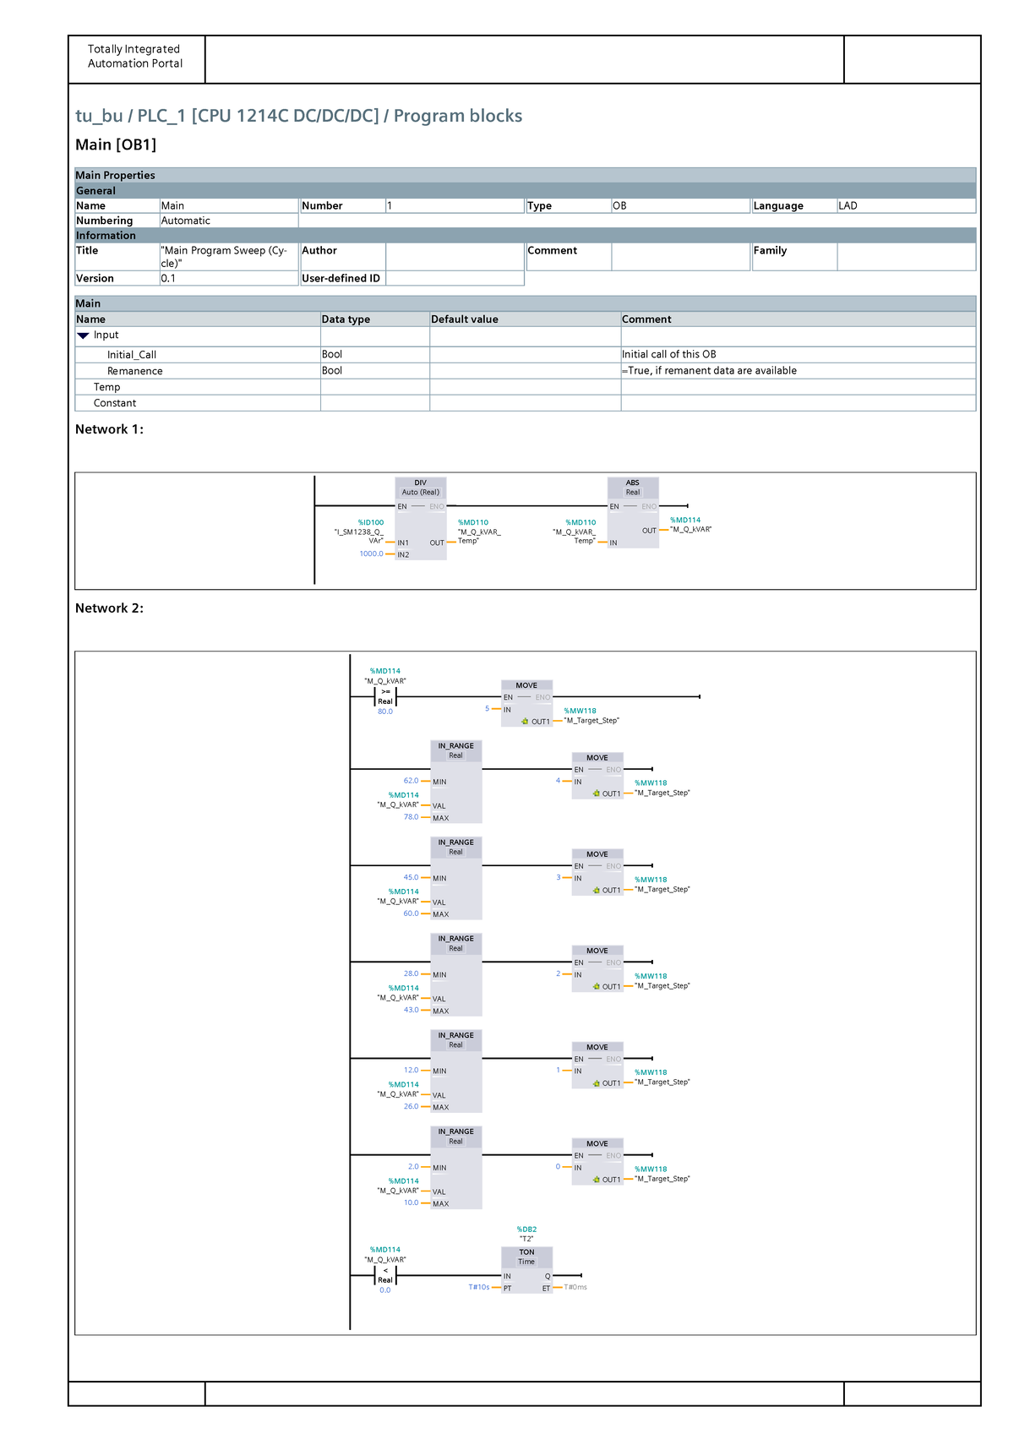Click the comment '=True, if remanent data are available'

(710, 371)
